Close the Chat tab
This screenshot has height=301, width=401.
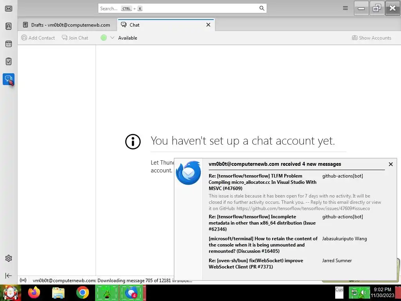(x=208, y=25)
